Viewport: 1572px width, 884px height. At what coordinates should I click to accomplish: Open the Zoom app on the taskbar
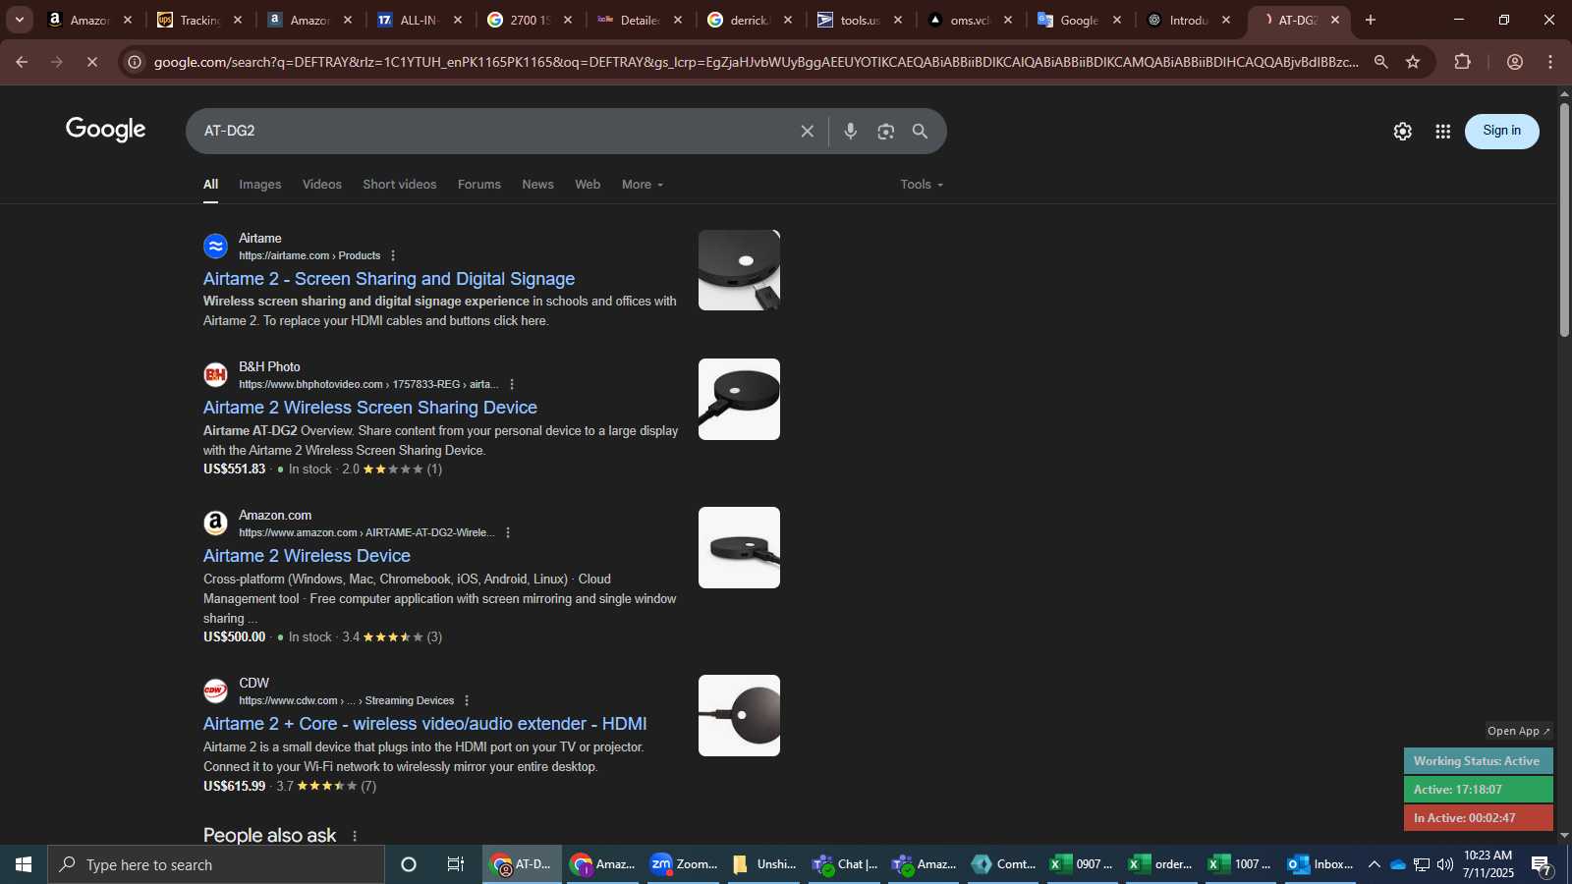coord(684,864)
